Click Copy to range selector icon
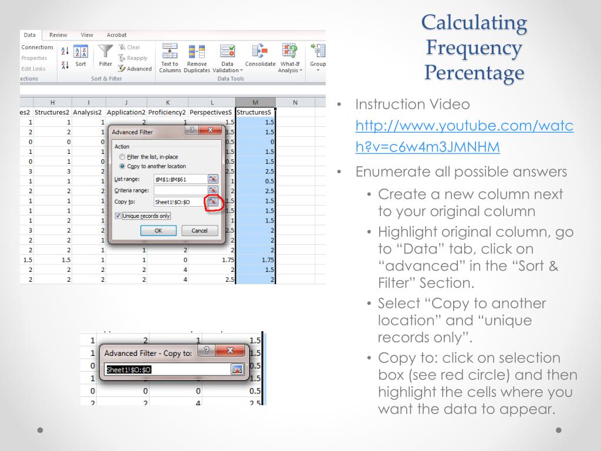This screenshot has width=601, height=451. click(212, 202)
